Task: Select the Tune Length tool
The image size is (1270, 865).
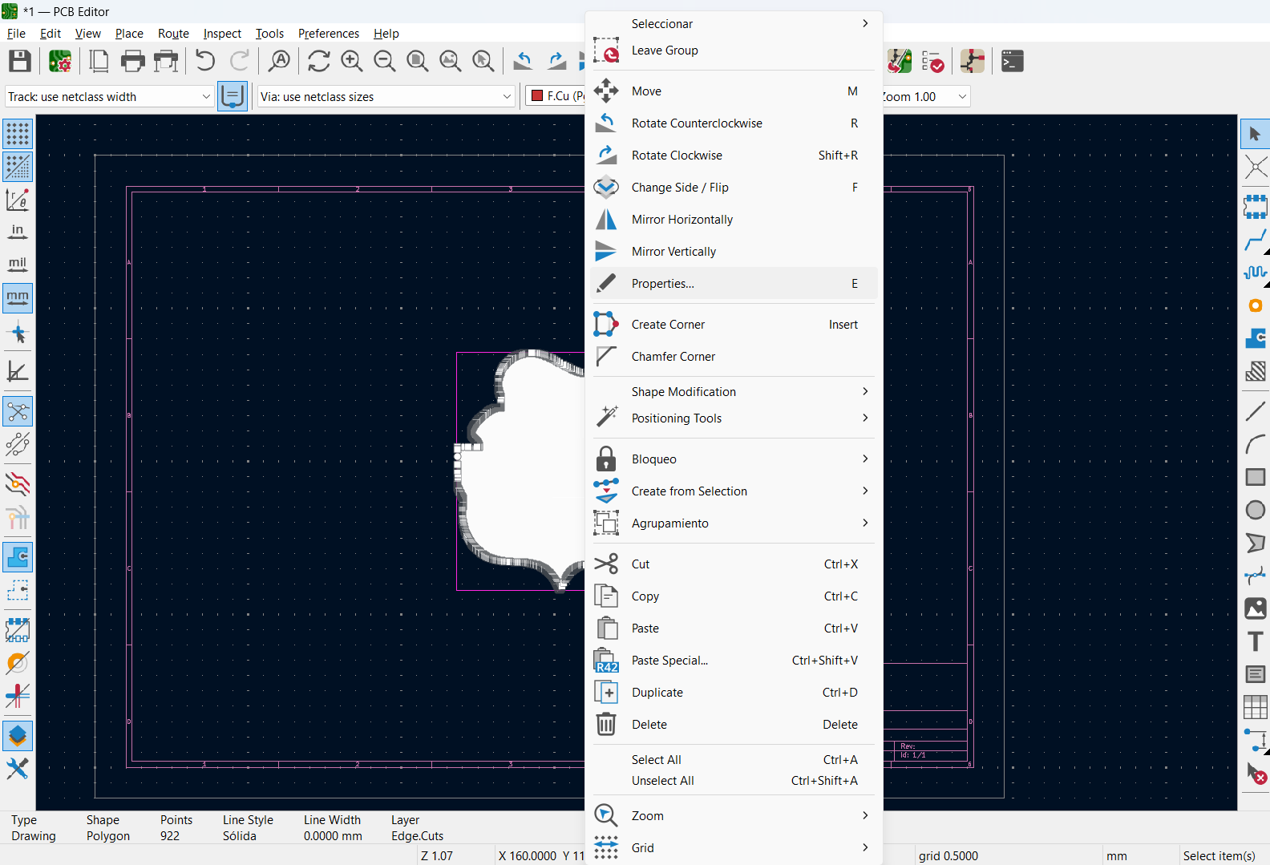Action: tap(1256, 273)
